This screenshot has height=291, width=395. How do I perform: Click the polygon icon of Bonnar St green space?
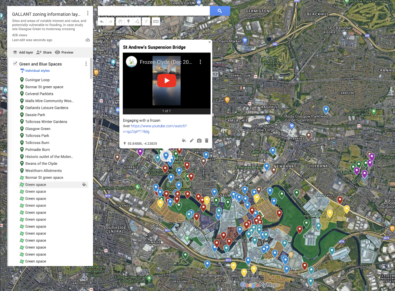pyautogui.click(x=22, y=177)
